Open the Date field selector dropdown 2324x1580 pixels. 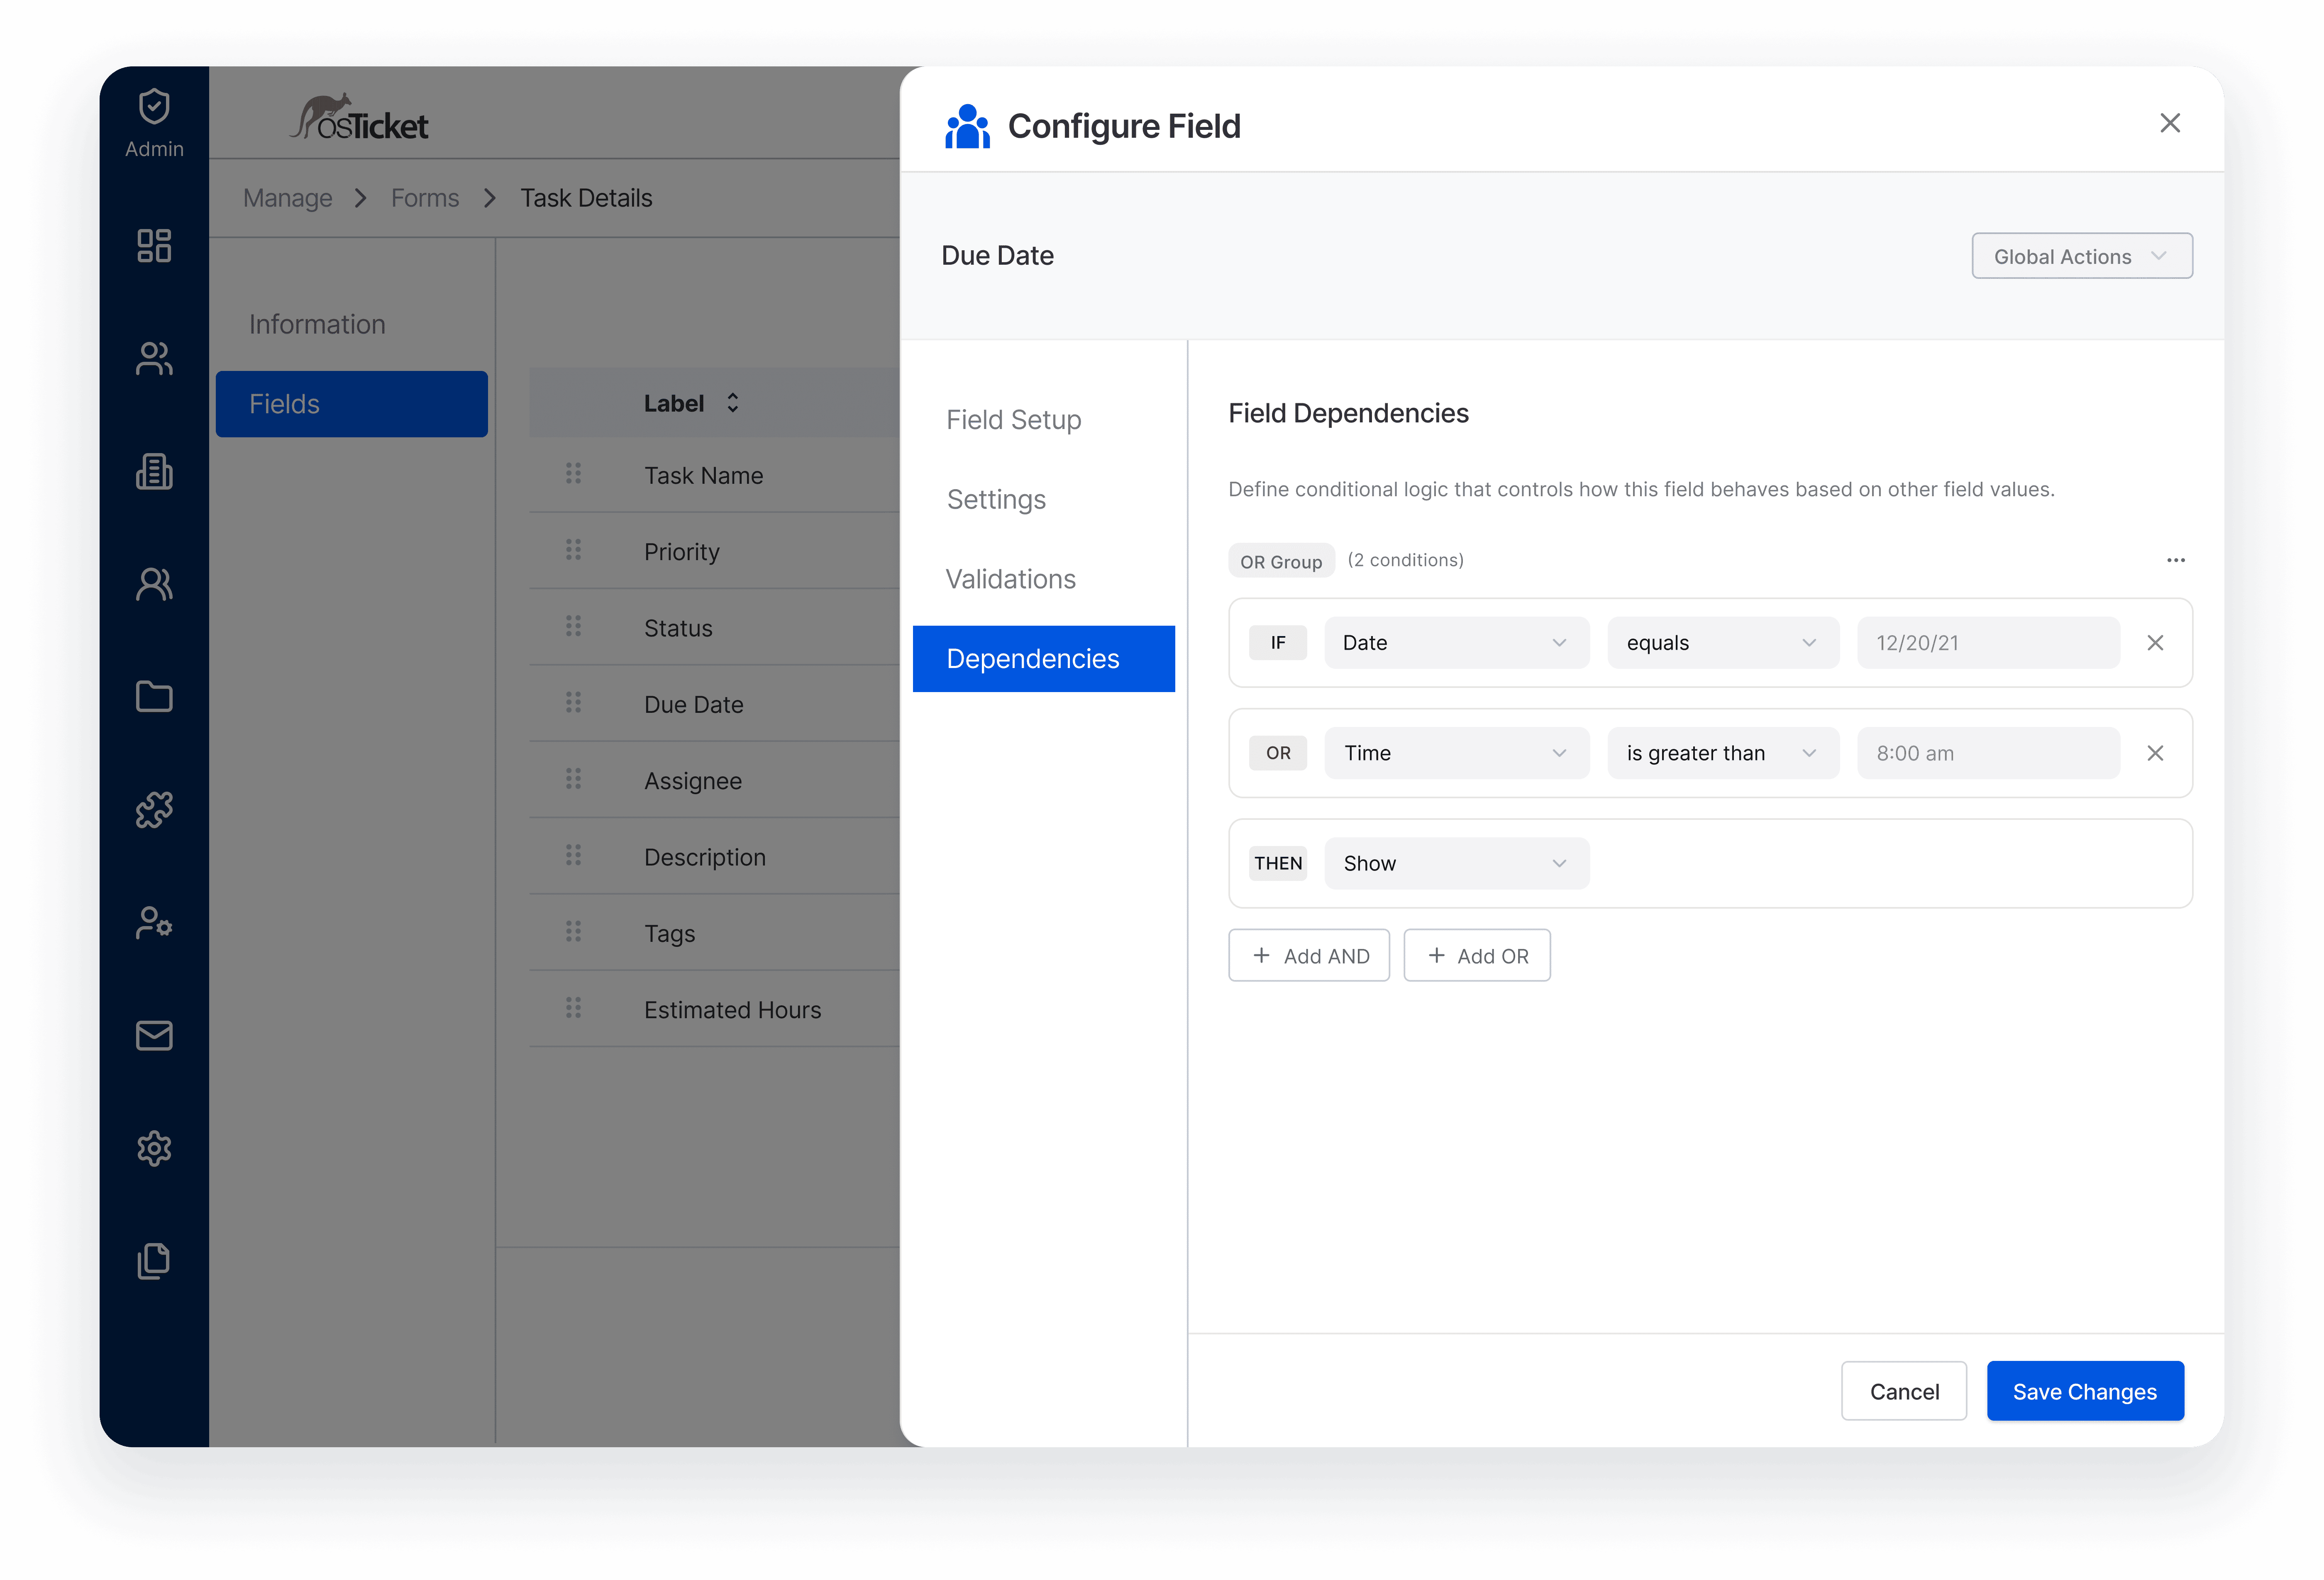(x=1456, y=643)
